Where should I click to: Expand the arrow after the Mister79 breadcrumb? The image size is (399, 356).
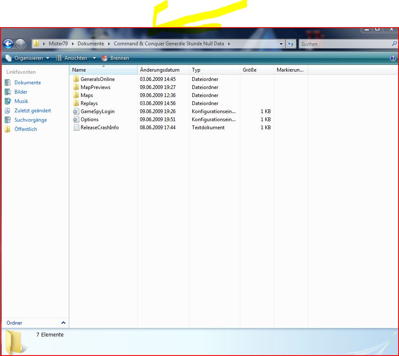73,44
